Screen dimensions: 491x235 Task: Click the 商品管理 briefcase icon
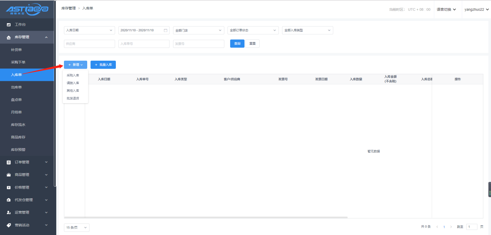click(9, 175)
